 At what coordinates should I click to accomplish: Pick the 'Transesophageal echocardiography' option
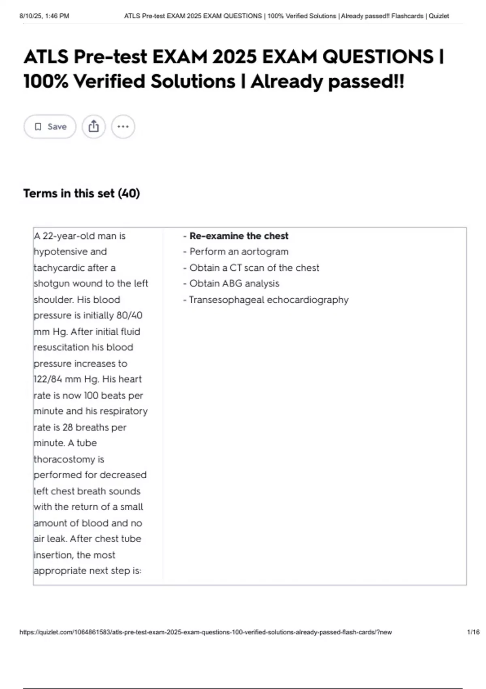coord(268,300)
